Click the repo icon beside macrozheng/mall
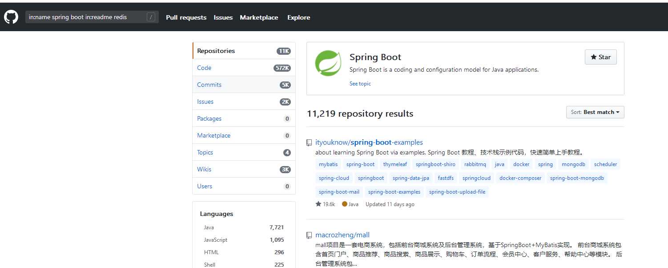 tap(309, 235)
